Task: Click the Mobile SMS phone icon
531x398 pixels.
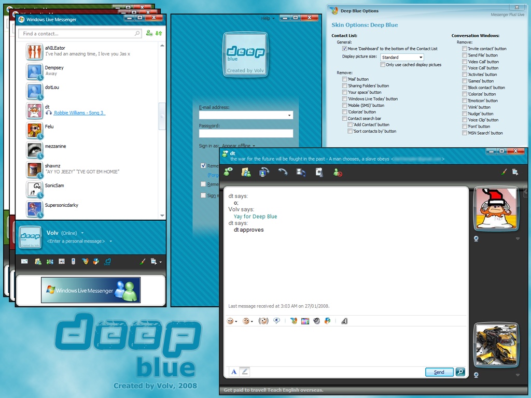Action: [x=73, y=261]
